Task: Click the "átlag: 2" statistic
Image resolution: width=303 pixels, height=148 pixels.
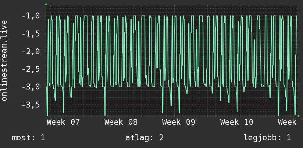Action: click(x=145, y=138)
